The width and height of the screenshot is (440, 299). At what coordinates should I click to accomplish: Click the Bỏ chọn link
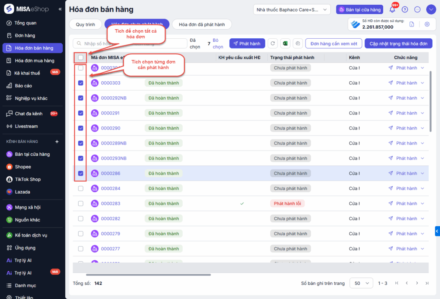click(218, 43)
